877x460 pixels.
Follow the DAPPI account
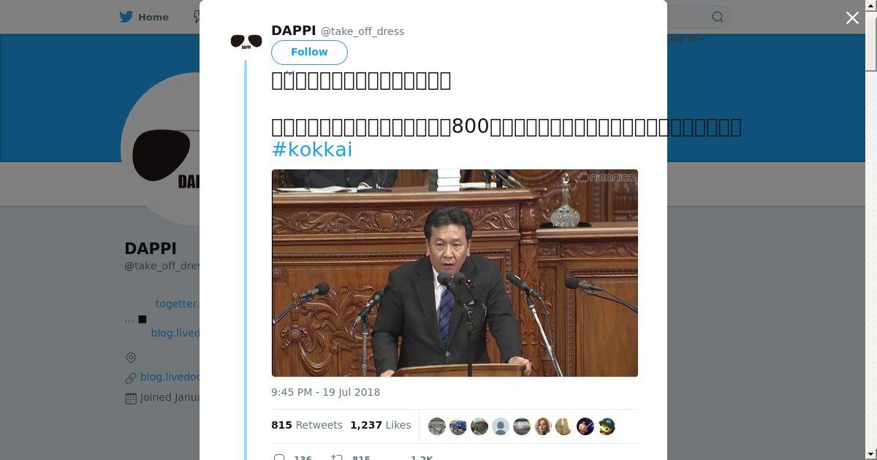tap(309, 52)
